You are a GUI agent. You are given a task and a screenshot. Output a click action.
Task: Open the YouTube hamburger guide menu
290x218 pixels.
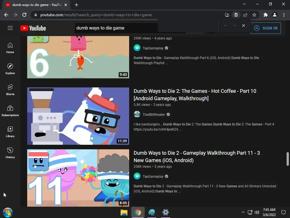point(10,28)
